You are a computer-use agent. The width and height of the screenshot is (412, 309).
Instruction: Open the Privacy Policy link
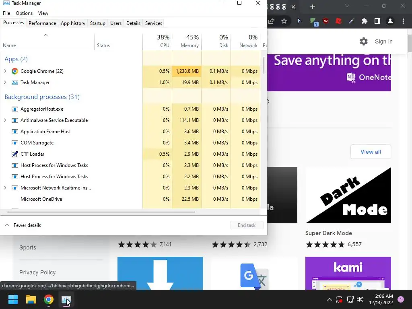coord(37,272)
